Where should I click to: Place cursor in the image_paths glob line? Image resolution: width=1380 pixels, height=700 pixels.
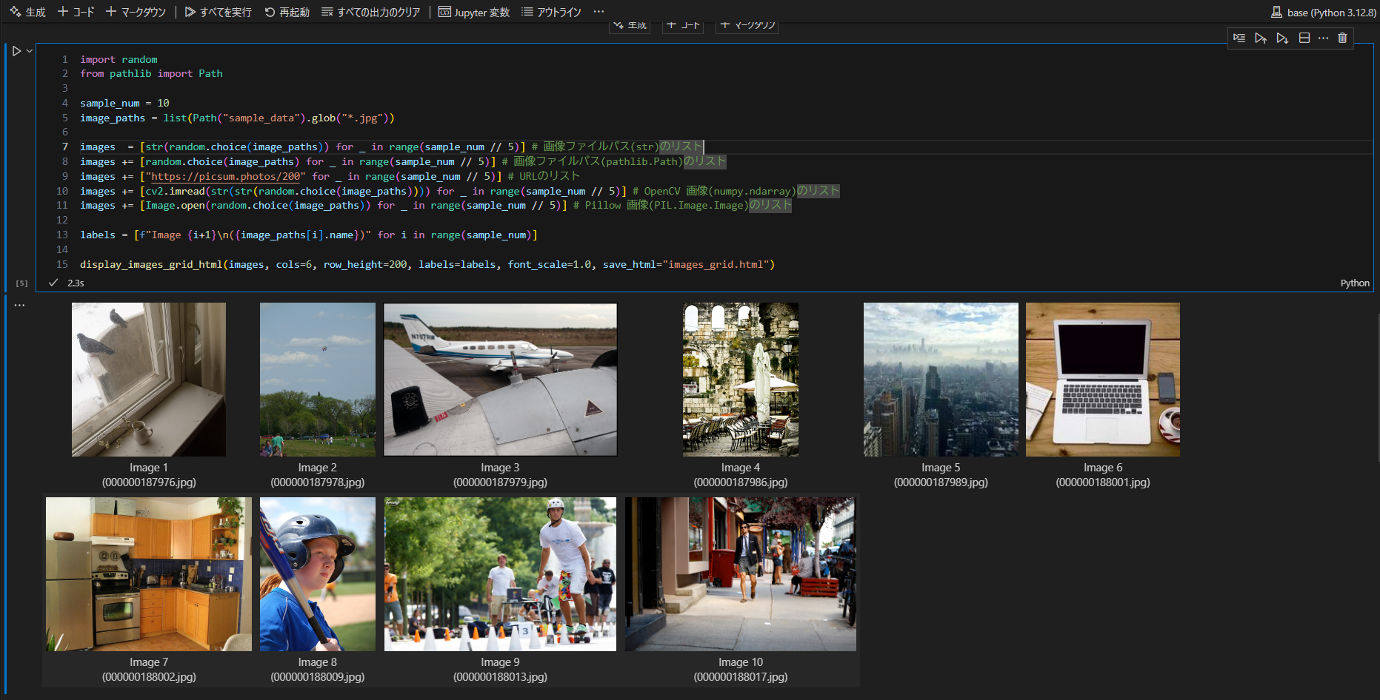(237, 118)
